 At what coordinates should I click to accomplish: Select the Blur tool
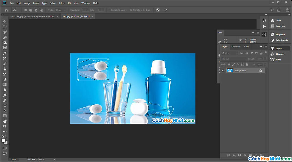5,90
